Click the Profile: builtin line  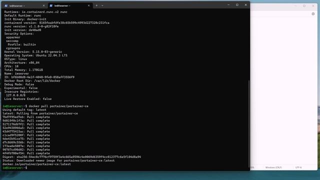pyautogui.click(x=22, y=44)
